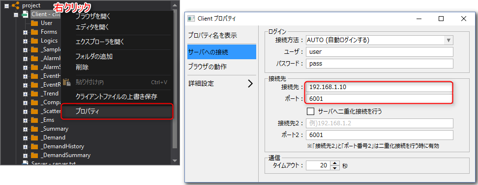This screenshot has width=478, height=185.
Task: Enable サーバへ二重化接続を行う checkbox
Action: point(310,111)
